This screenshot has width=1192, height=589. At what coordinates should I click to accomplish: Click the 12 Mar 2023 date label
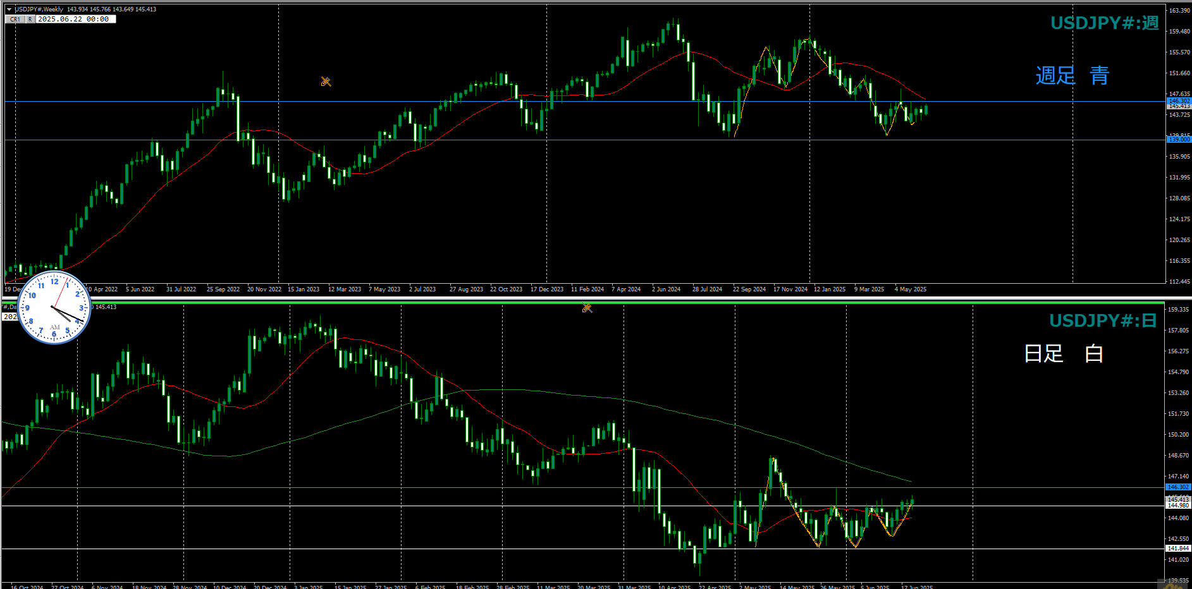345,289
